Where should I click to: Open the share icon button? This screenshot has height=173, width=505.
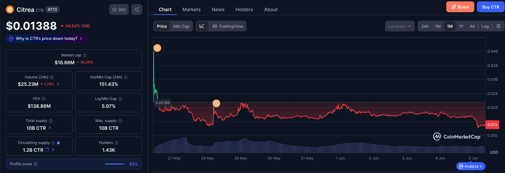(x=137, y=9)
